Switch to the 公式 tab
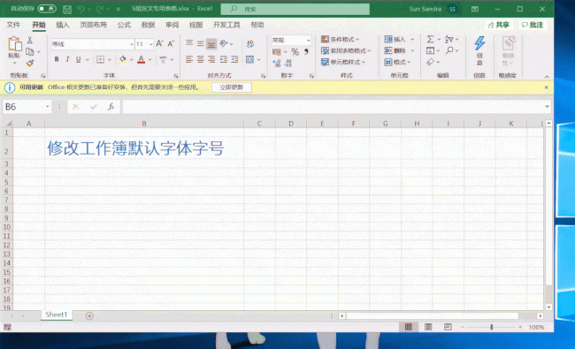Viewport: 575px width, 349px height. 124,25
